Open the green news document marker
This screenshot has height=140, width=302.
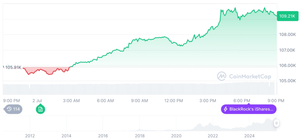(x=40, y=109)
